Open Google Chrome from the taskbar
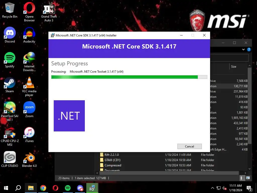Viewport: 257px width, 193px height. click(43, 188)
